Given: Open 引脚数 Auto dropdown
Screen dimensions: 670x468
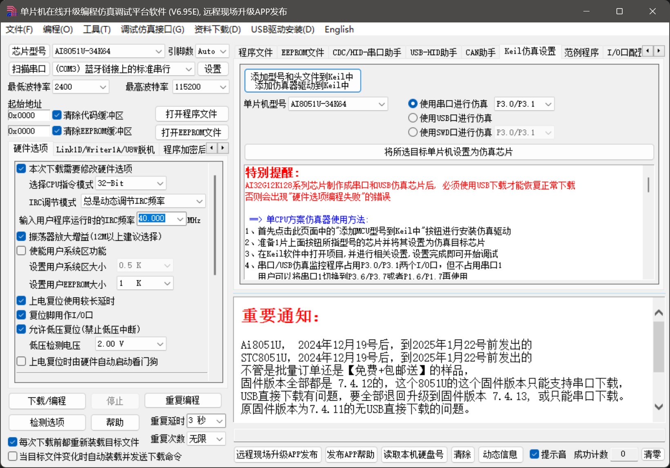Looking at the screenshot, I should pos(212,51).
